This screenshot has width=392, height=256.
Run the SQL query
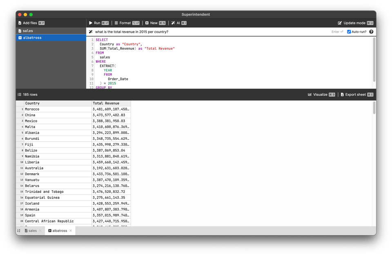pyautogui.click(x=95, y=23)
